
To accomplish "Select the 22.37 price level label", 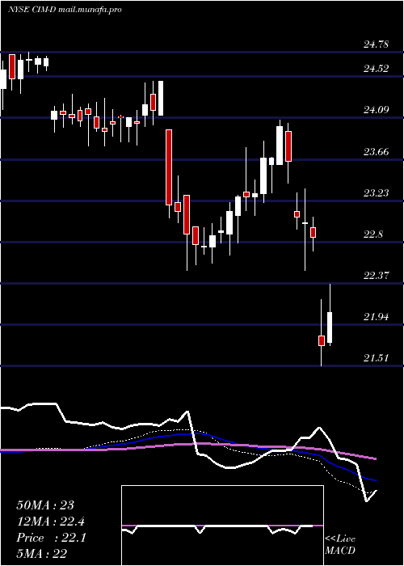I will [377, 276].
